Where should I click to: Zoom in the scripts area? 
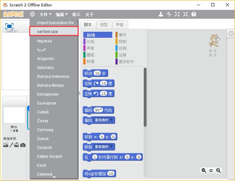[x=218, y=170]
